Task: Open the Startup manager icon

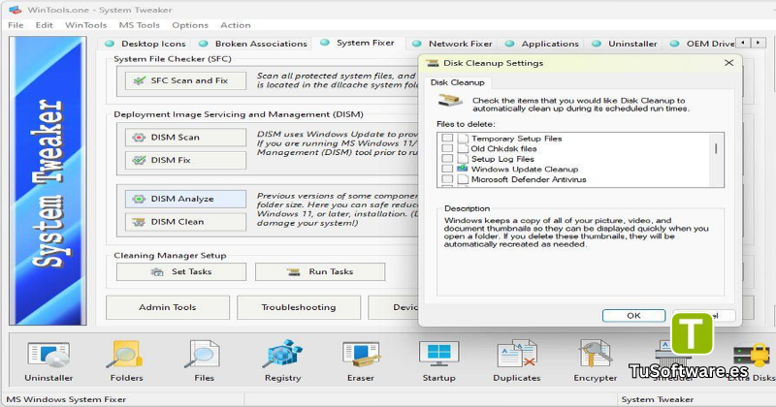Action: point(438,355)
